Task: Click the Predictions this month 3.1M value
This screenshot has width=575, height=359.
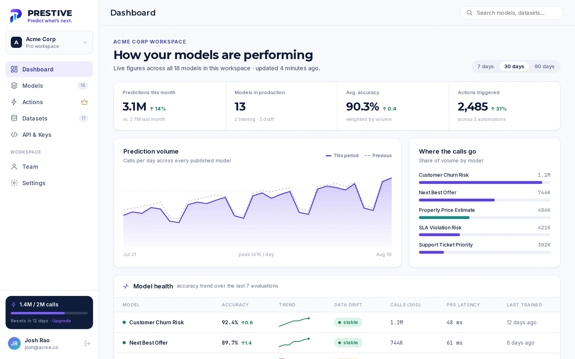Action: tap(134, 107)
